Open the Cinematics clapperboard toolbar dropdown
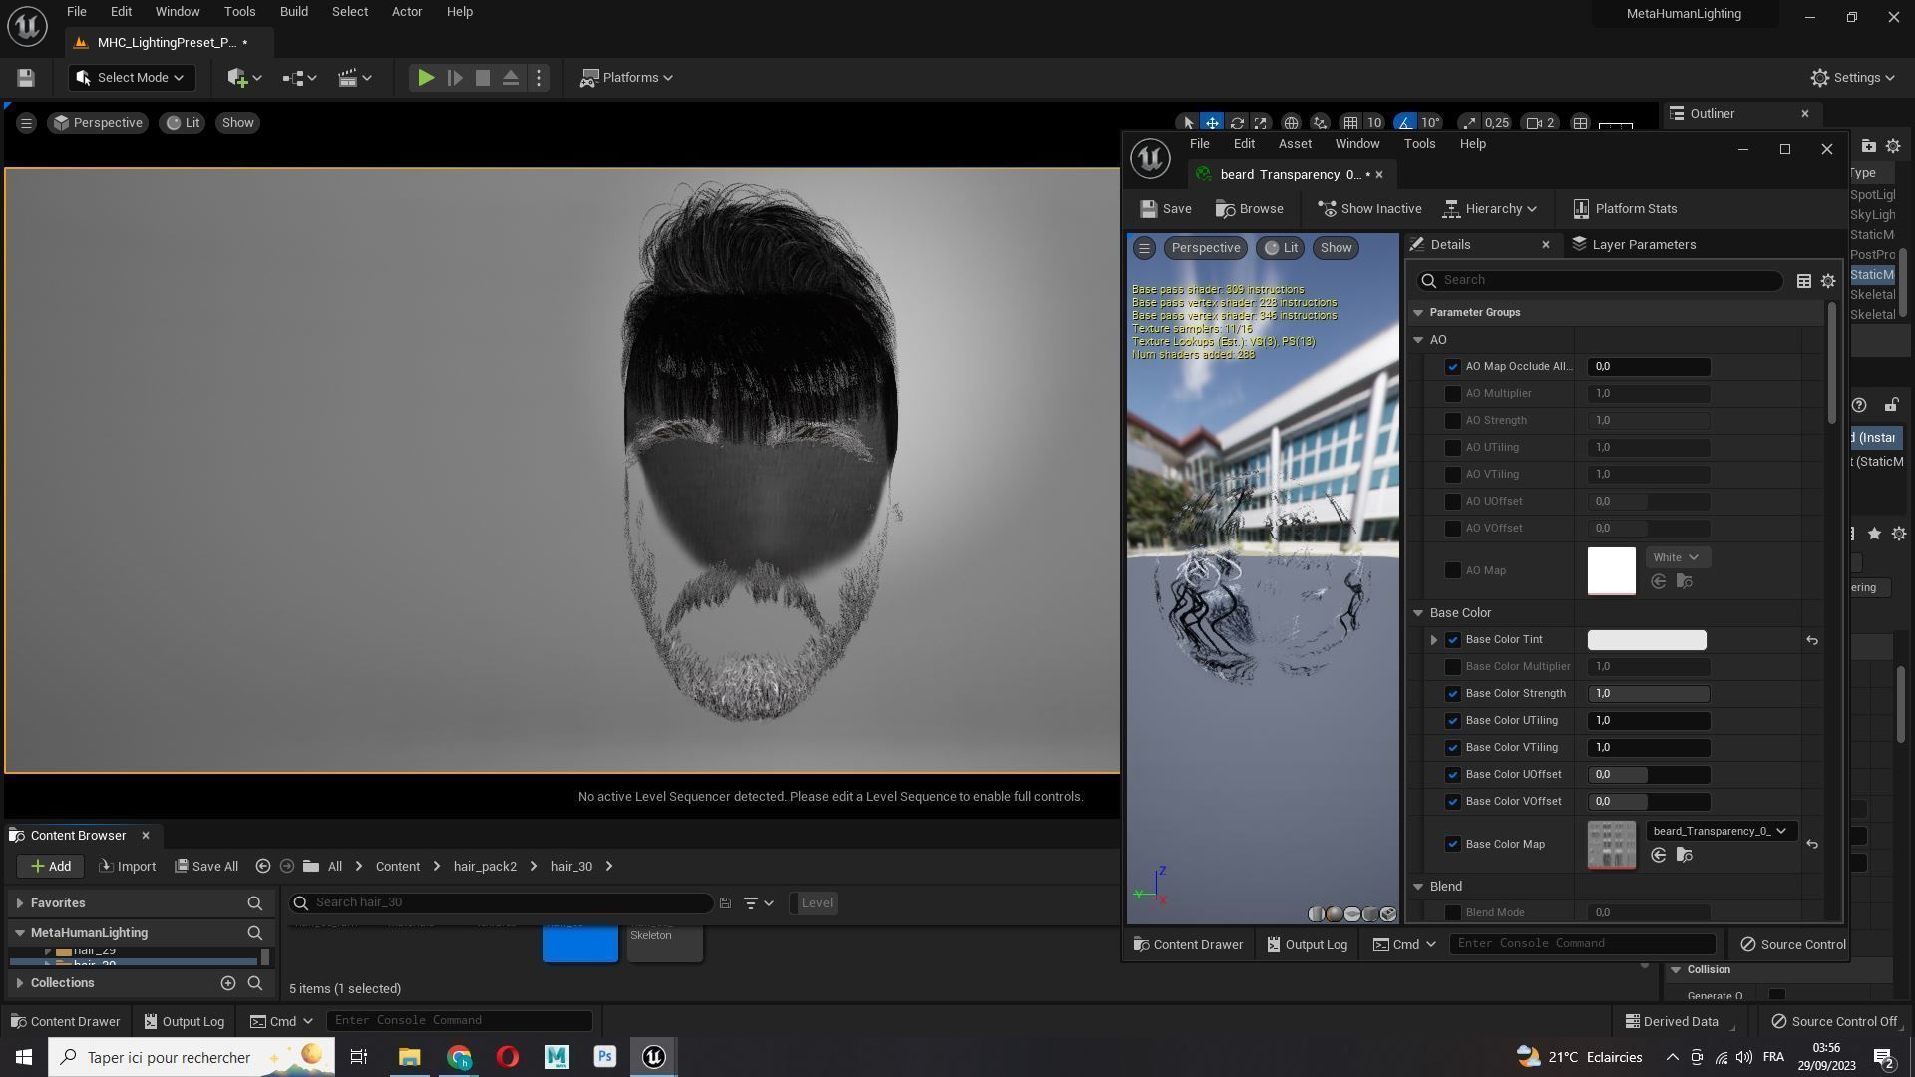Screen dimensions: 1915x1077 [355, 78]
